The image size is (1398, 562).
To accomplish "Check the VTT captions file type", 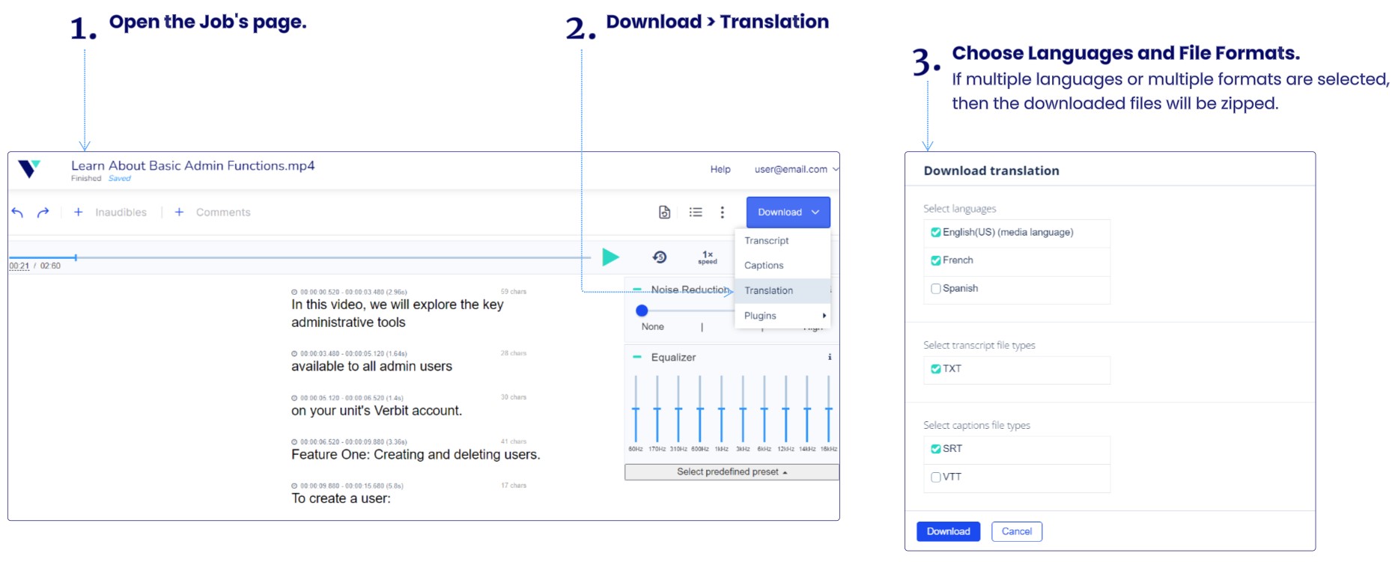I will (x=935, y=477).
